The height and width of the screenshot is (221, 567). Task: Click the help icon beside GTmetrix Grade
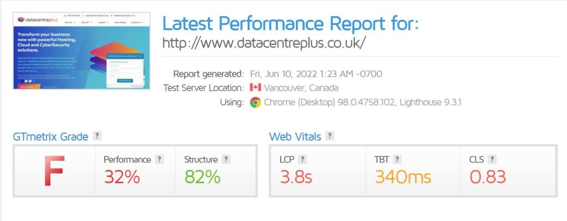pyautogui.click(x=97, y=136)
